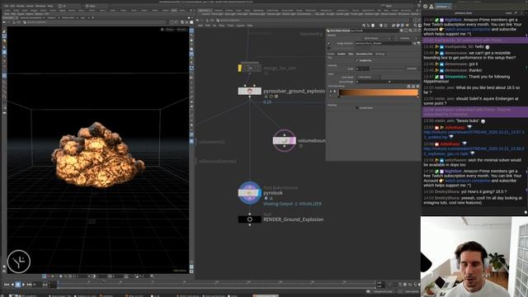Click the streamer webcam video
Viewport: 528px width, 297px height.
[474, 257]
